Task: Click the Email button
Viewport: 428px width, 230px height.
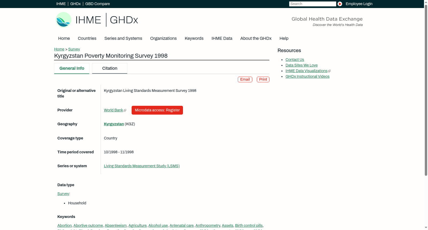Action: 245,79
